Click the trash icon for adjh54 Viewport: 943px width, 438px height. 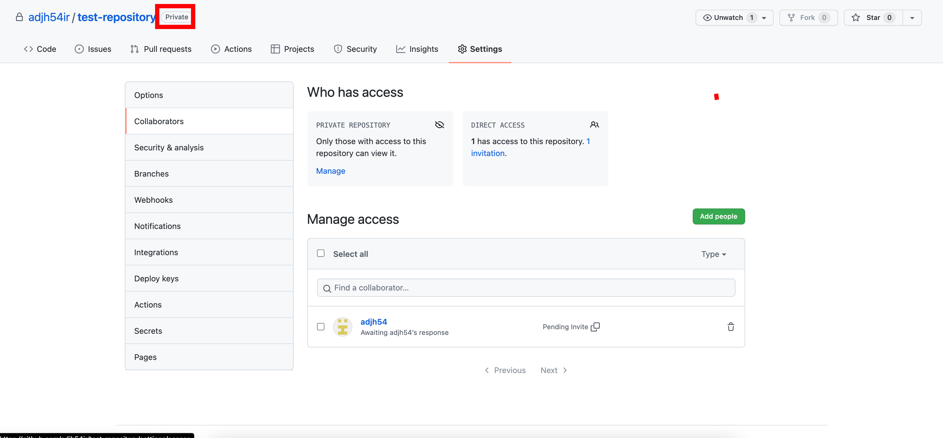731,326
